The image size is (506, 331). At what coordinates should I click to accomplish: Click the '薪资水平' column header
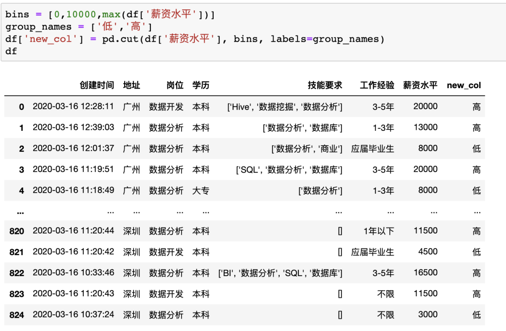coord(420,85)
